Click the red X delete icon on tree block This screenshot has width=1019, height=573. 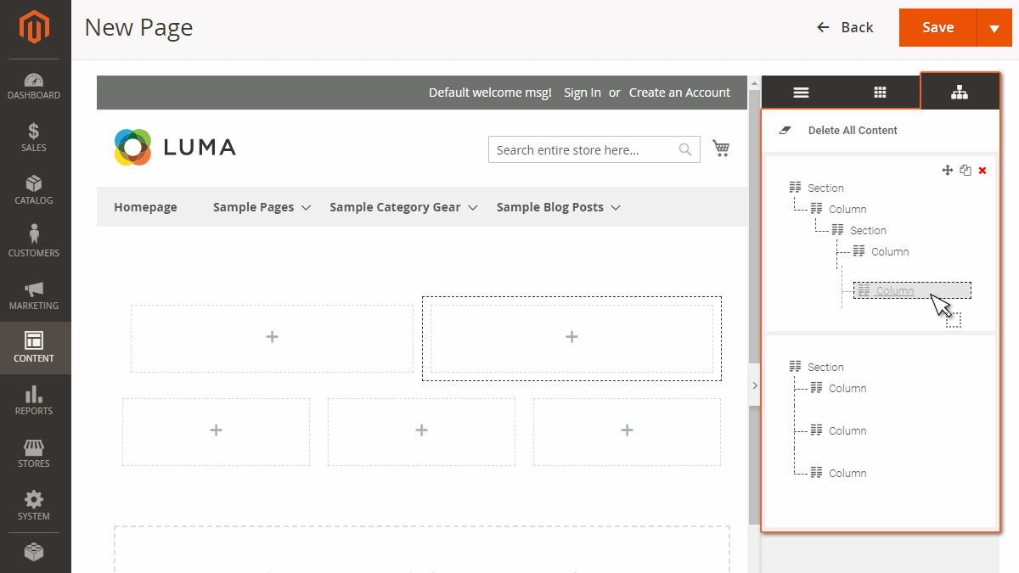982,171
